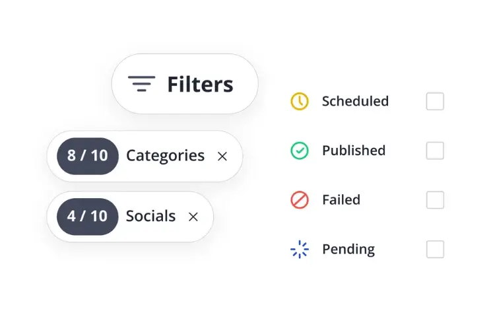This screenshot has width=491, height=313.
Task: Remove the Categories filter chip
Action: pos(222,156)
